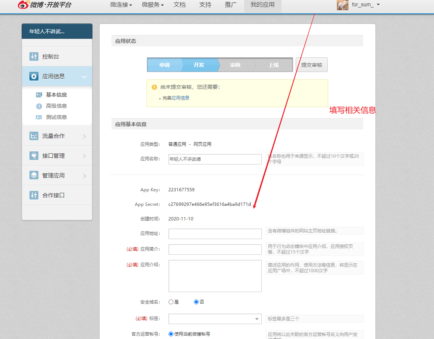Click the for_sum_ username text
Image resolution: width=434 pixels, height=339 pixels.
click(x=362, y=5)
